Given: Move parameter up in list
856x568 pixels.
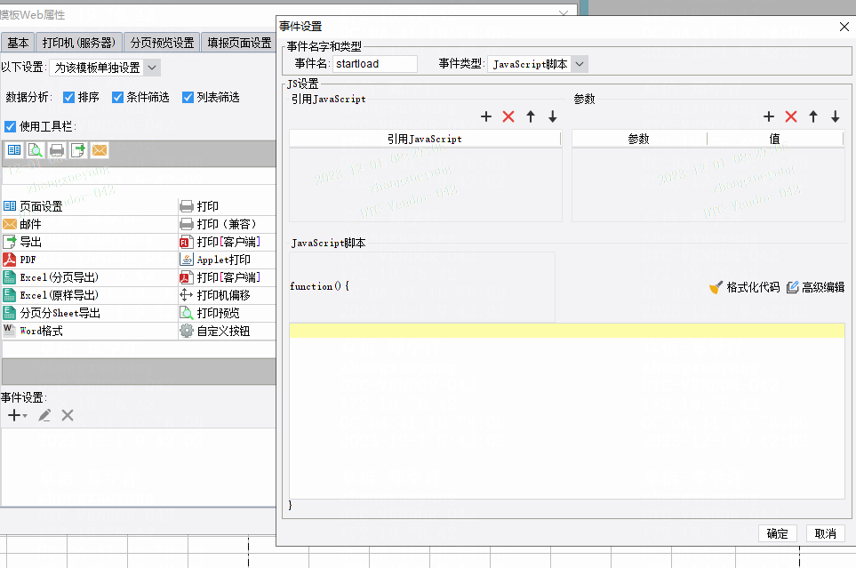Looking at the screenshot, I should click(813, 116).
